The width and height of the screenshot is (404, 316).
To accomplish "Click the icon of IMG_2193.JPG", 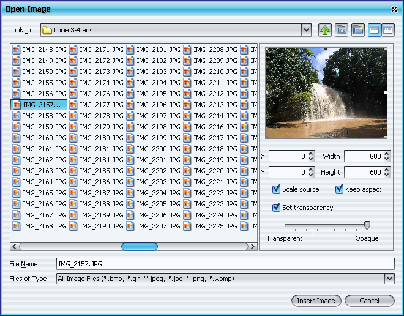I will 130,72.
